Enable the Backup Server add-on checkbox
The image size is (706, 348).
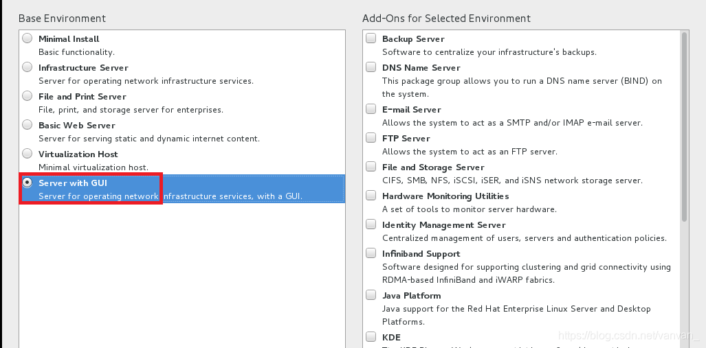coord(371,39)
